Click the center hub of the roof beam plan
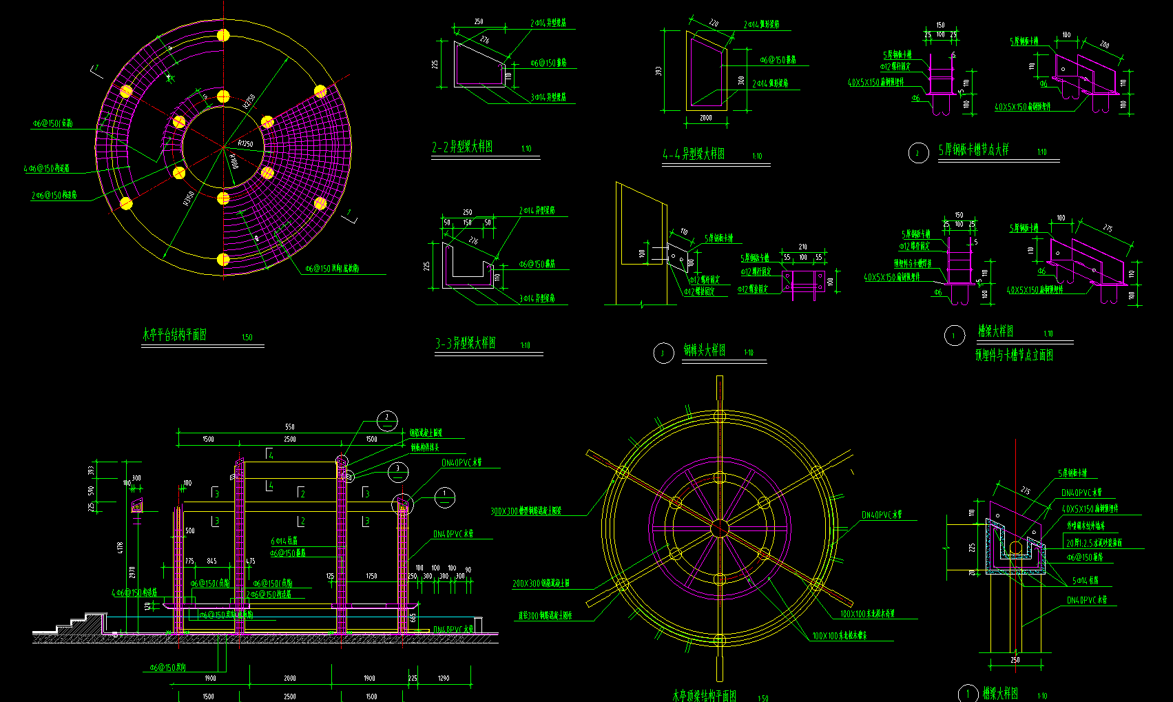1173x702 pixels. tap(719, 528)
